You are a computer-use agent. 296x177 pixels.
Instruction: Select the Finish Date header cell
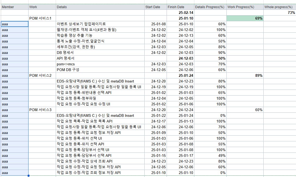pyautogui.click(x=180, y=7)
